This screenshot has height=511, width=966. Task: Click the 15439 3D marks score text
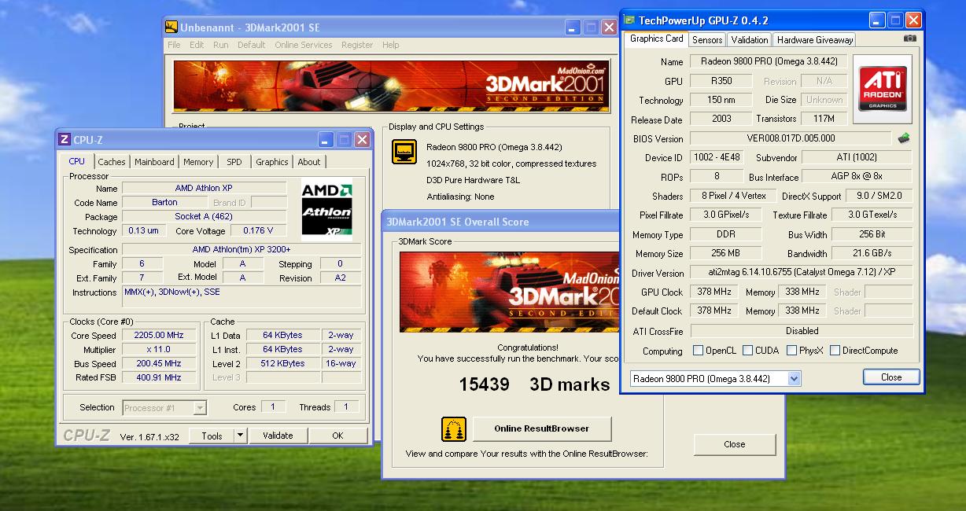[535, 384]
